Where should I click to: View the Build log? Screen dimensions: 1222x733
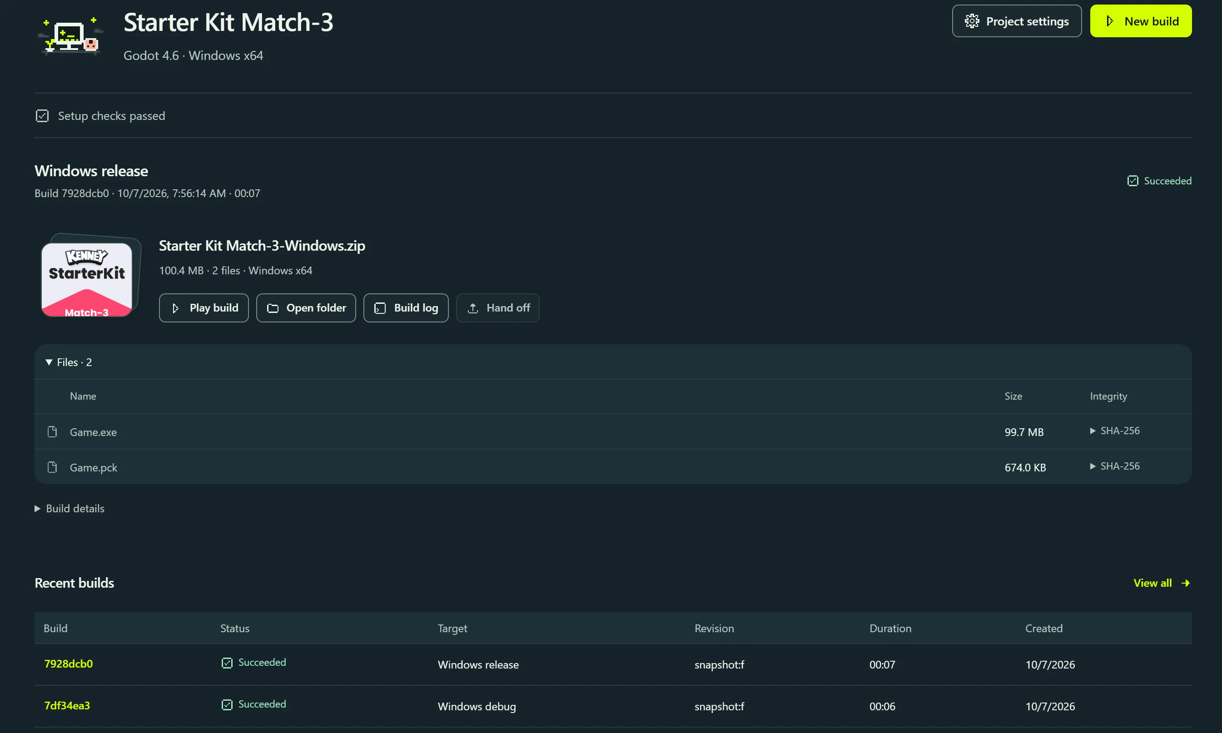[x=406, y=308]
